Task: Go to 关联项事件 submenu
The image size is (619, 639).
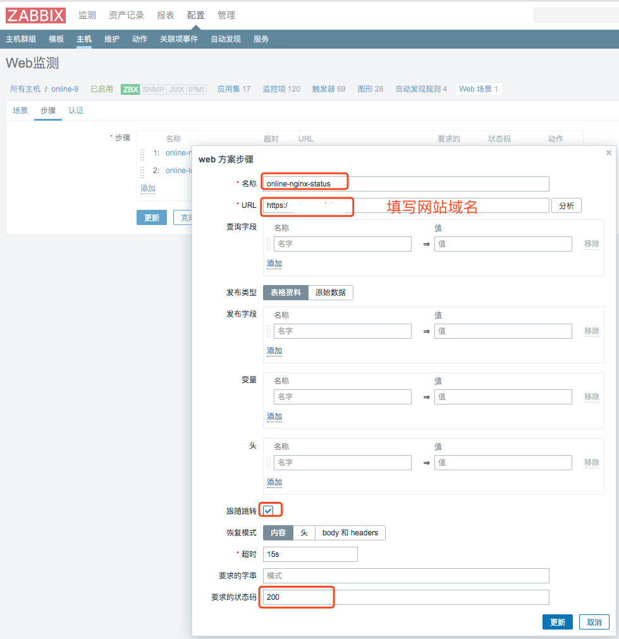Action: click(x=178, y=39)
